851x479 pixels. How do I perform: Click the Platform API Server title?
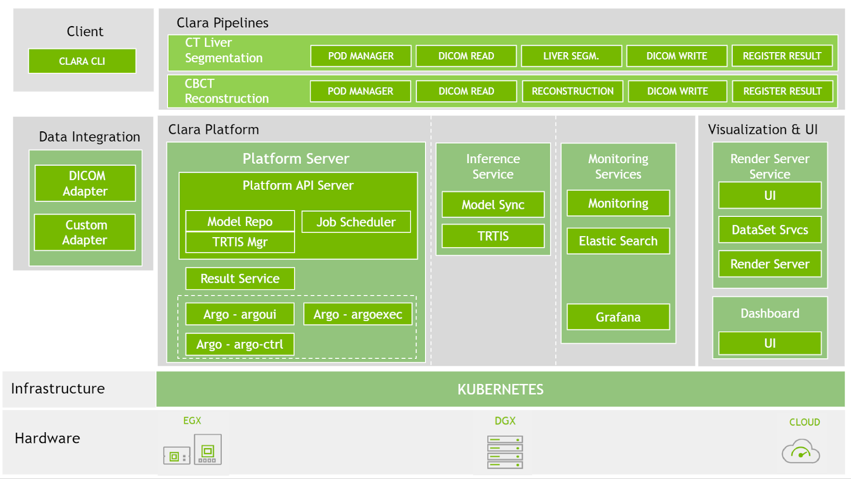[298, 186]
